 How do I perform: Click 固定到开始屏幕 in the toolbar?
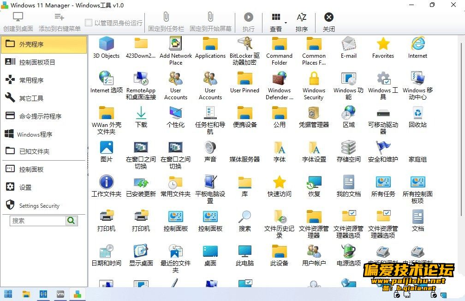click(x=210, y=22)
